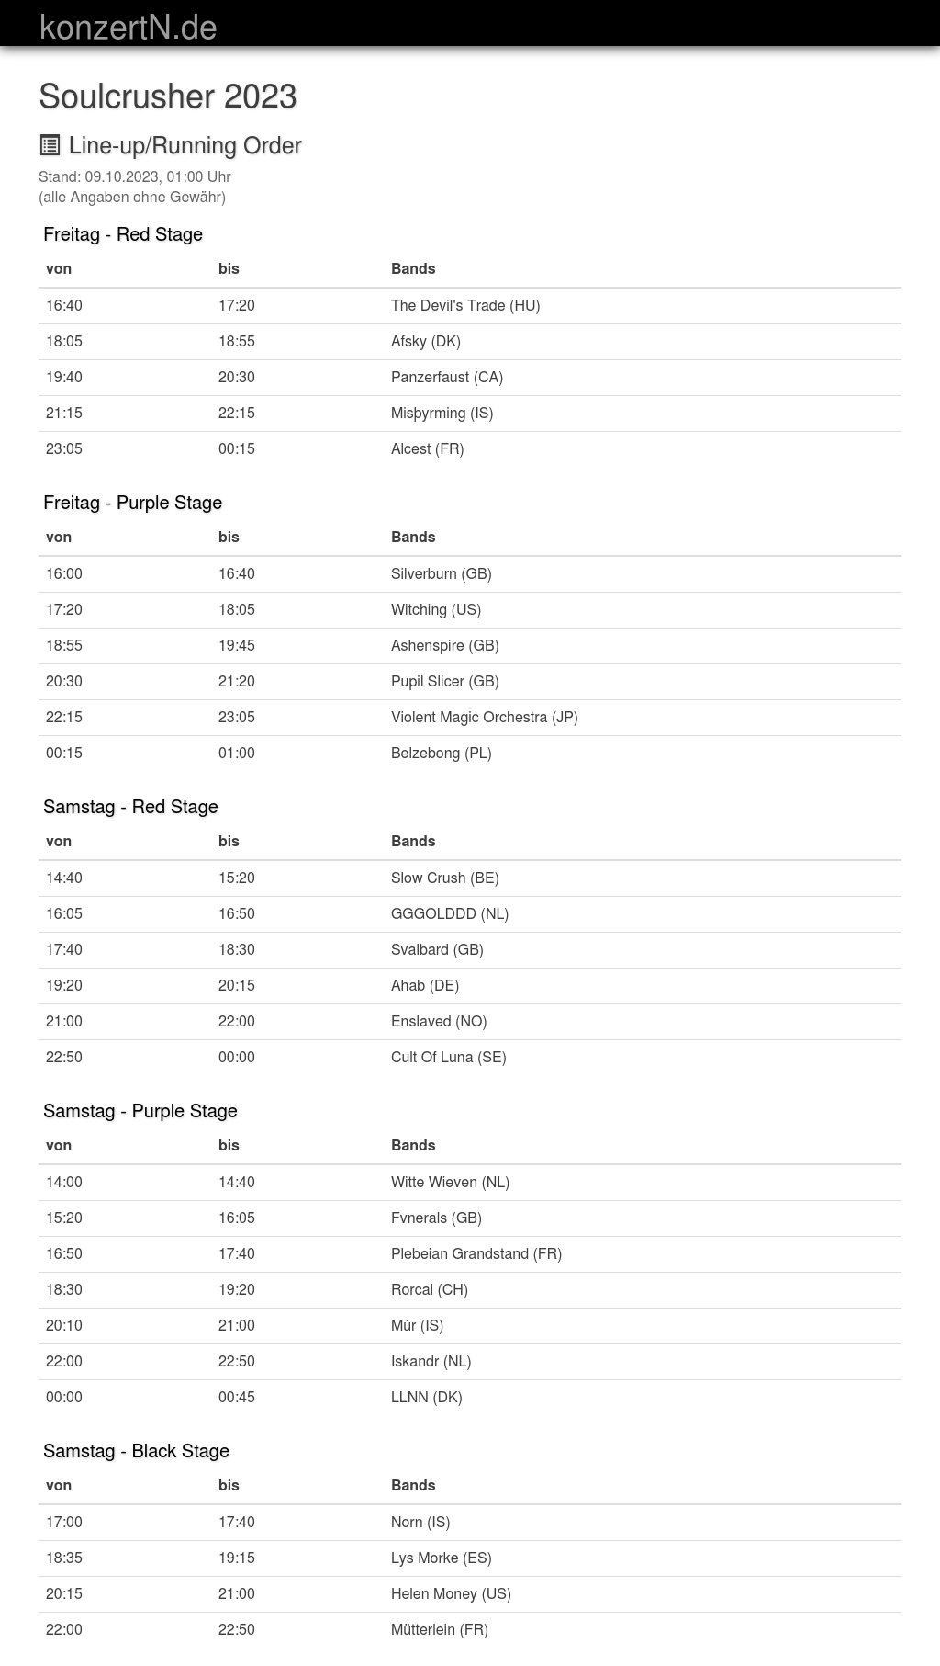Image resolution: width=940 pixels, height=1666 pixels.
Task: Click the Line-up/Running Order title text
Action: [185, 145]
